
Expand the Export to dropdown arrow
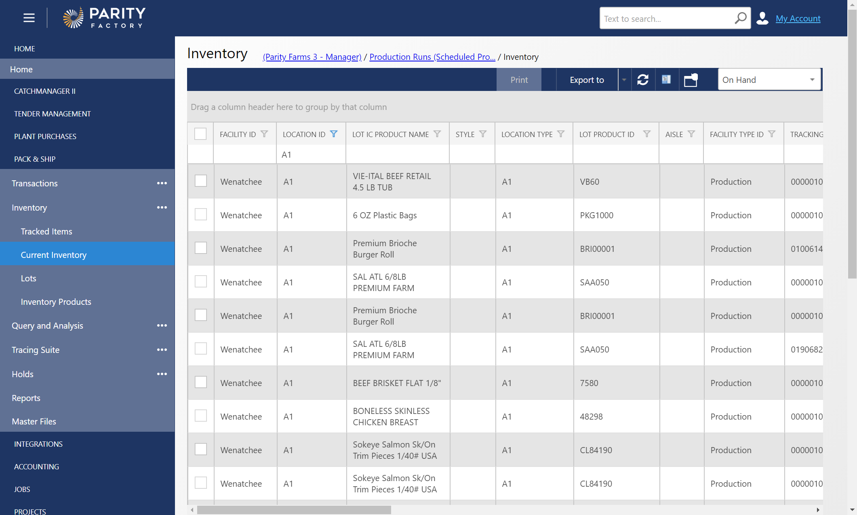tap(624, 80)
